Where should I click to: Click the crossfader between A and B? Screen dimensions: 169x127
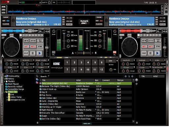84,53
